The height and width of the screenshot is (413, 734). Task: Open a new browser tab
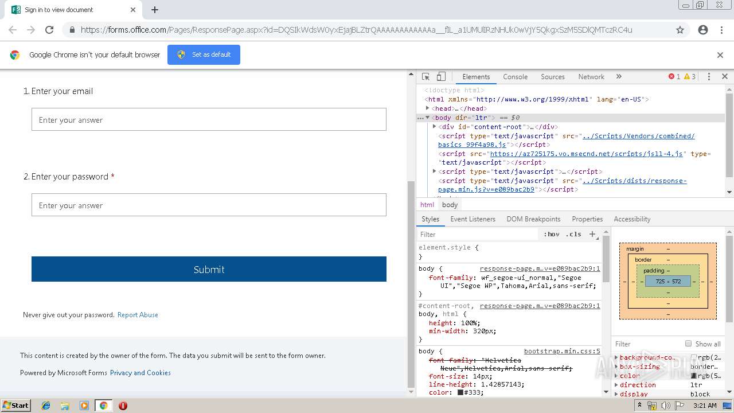(x=155, y=10)
